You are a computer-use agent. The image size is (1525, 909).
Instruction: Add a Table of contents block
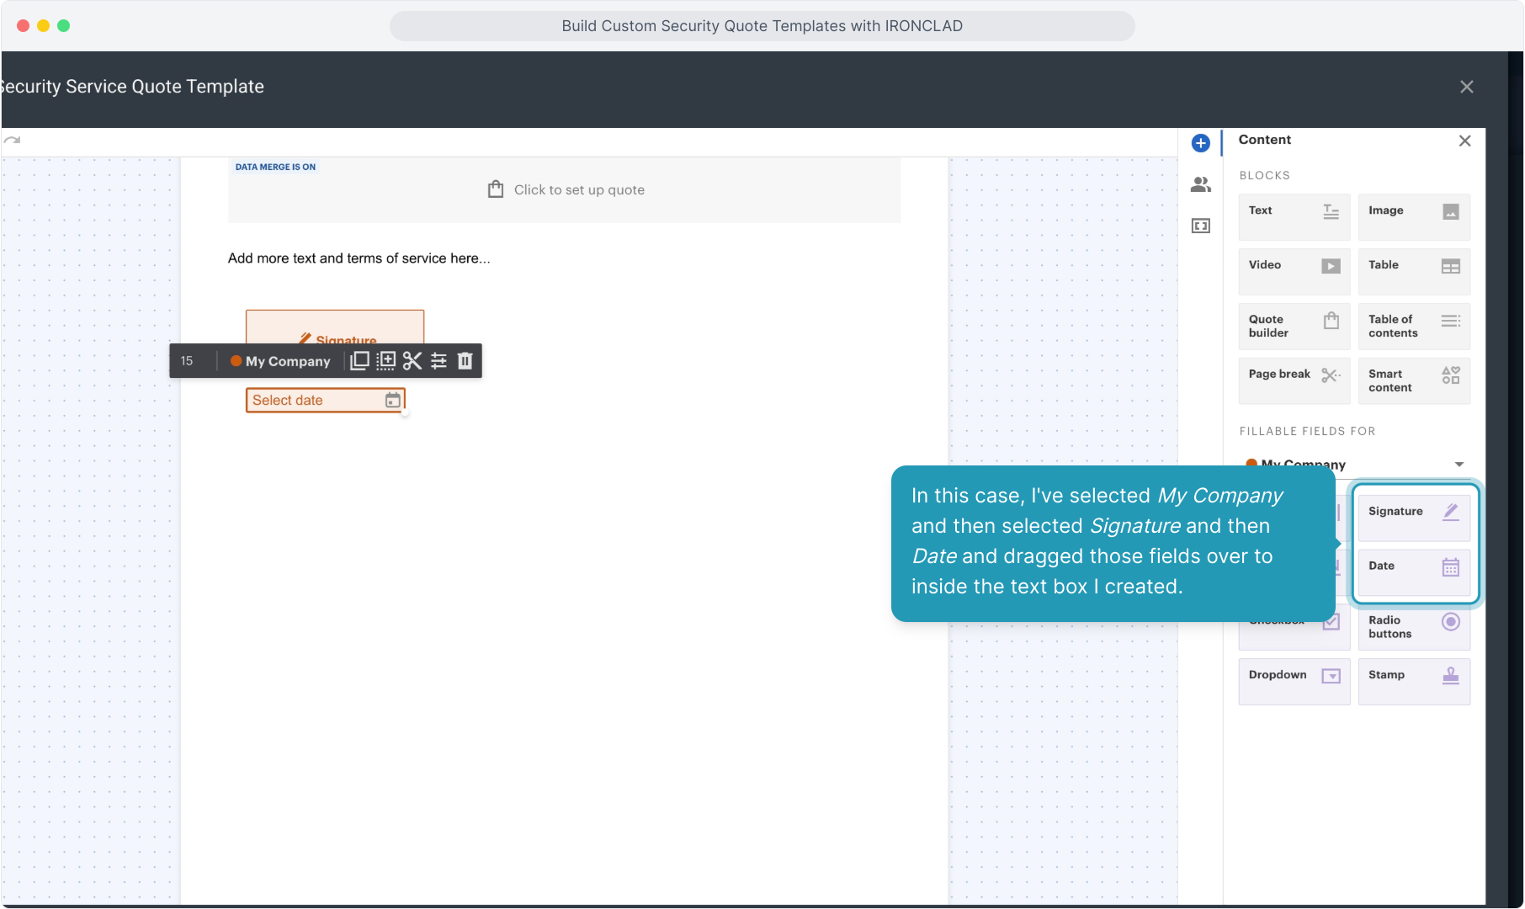(1413, 327)
